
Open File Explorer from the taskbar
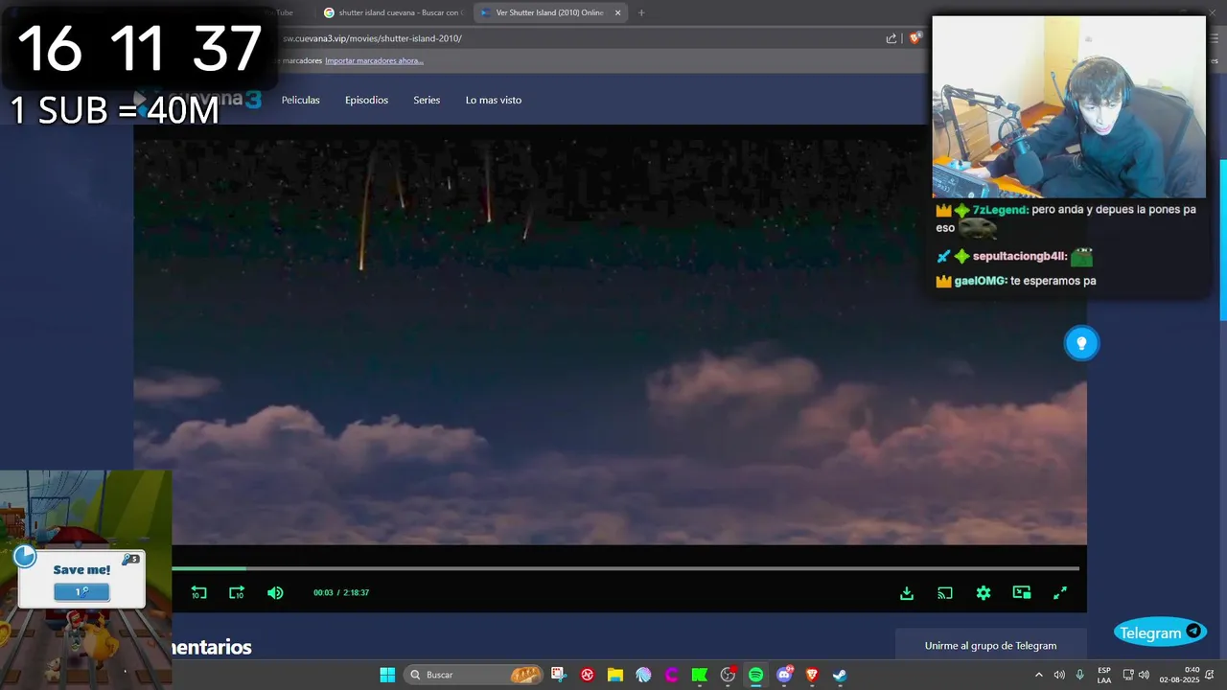614,675
